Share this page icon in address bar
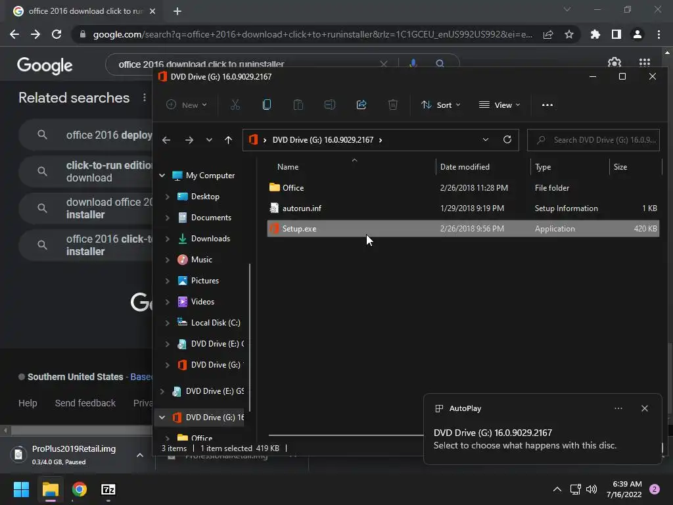 (x=548, y=34)
